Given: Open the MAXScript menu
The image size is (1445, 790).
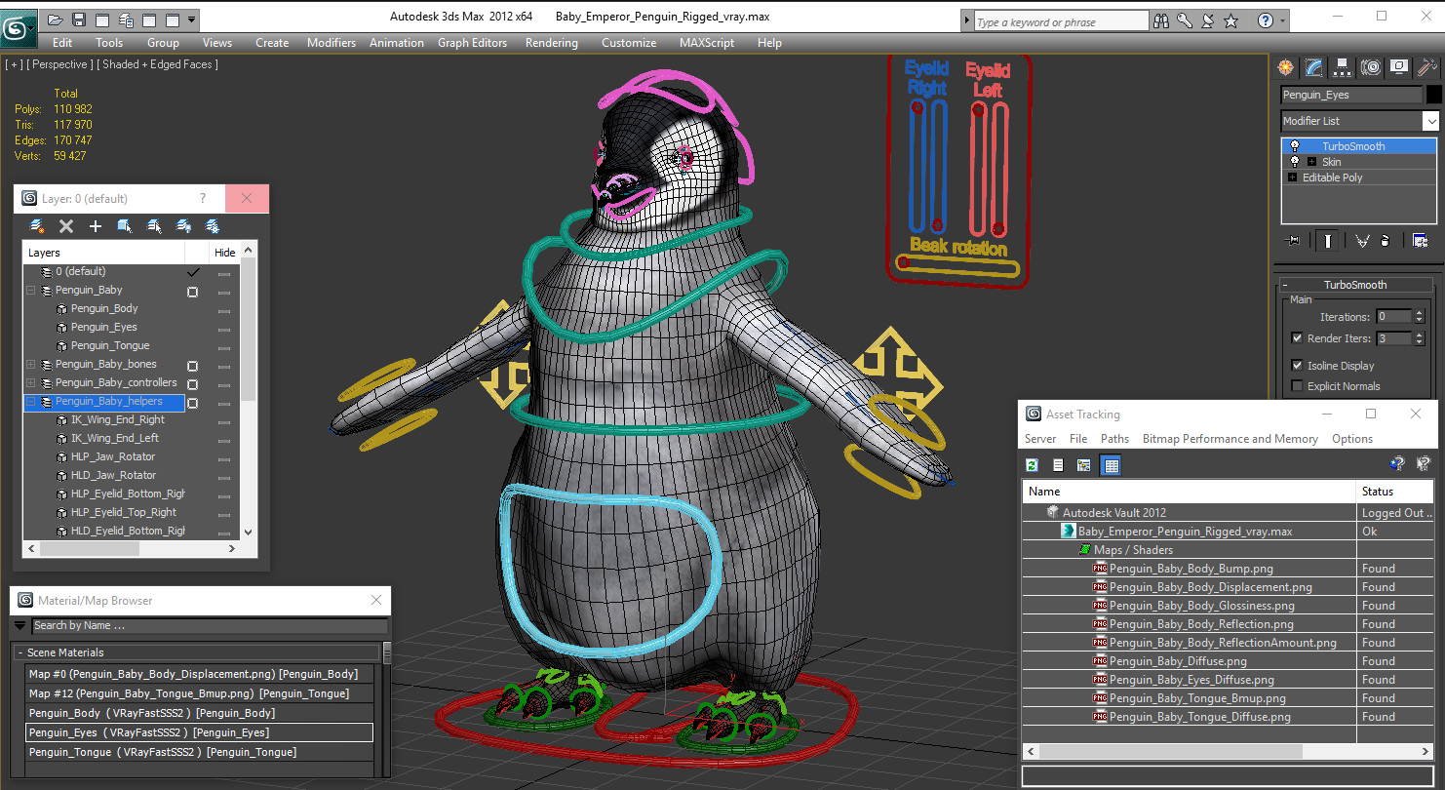Looking at the screenshot, I should pos(708,43).
